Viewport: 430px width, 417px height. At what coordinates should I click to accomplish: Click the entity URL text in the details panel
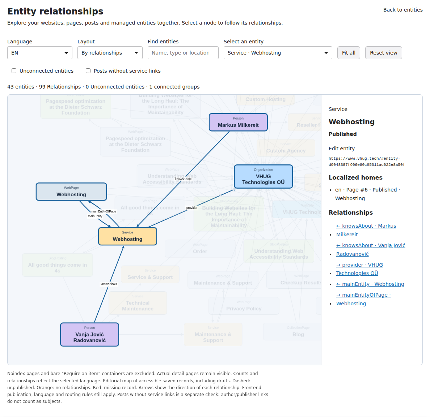(367, 162)
